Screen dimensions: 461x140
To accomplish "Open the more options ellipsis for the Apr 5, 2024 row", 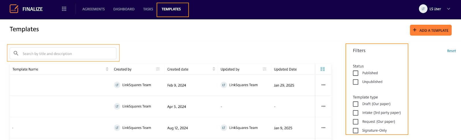I will pyautogui.click(x=323, y=106).
